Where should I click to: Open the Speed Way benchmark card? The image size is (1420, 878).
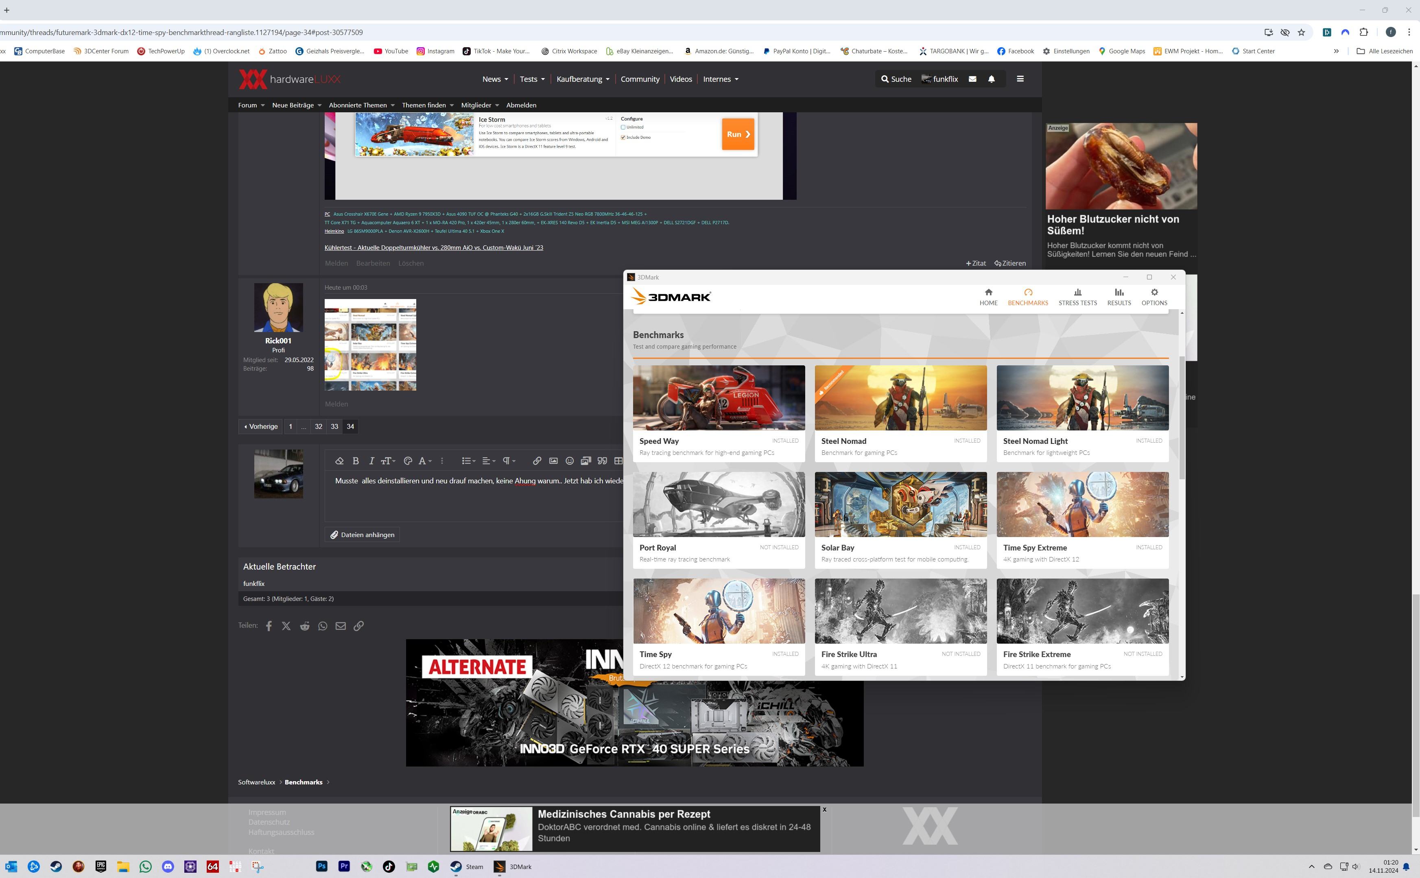pyautogui.click(x=719, y=413)
